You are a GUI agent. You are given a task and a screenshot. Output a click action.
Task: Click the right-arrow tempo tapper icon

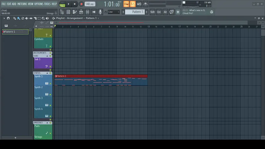(94, 12)
